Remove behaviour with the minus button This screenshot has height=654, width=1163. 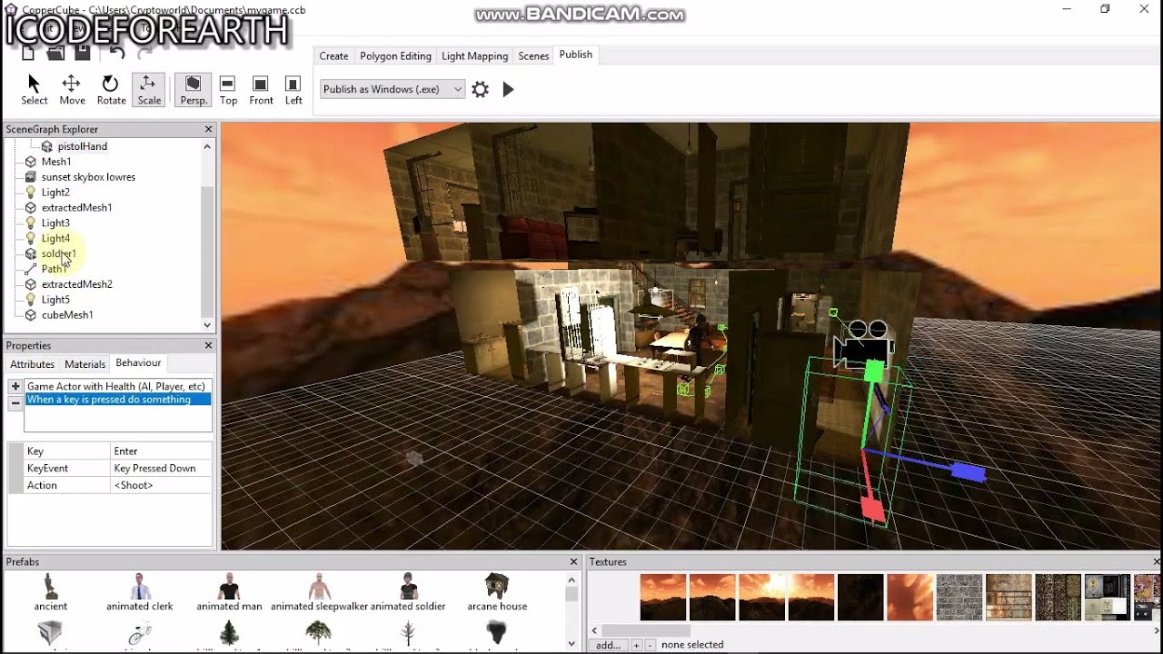click(15, 403)
